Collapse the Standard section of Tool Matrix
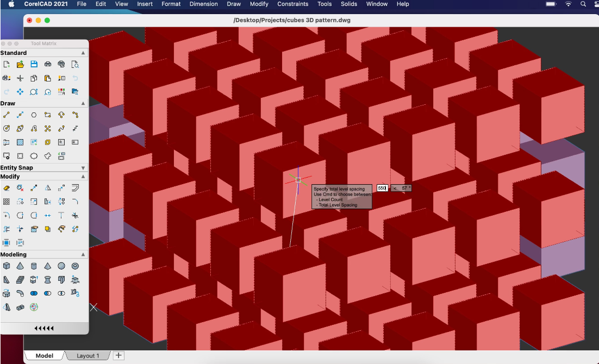This screenshot has height=364, width=599. click(83, 53)
